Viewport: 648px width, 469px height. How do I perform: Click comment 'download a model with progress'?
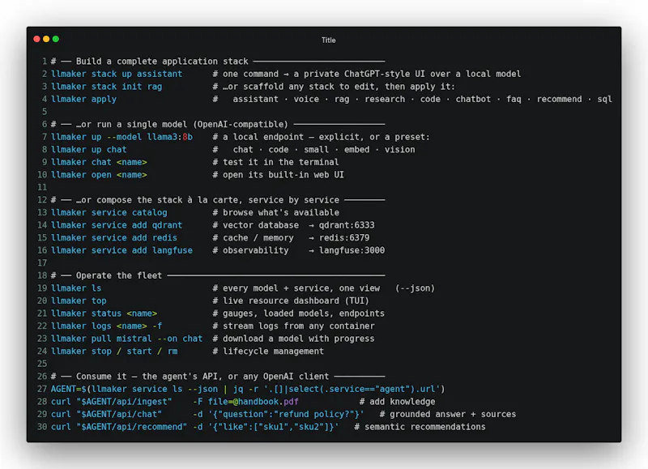tap(294, 339)
